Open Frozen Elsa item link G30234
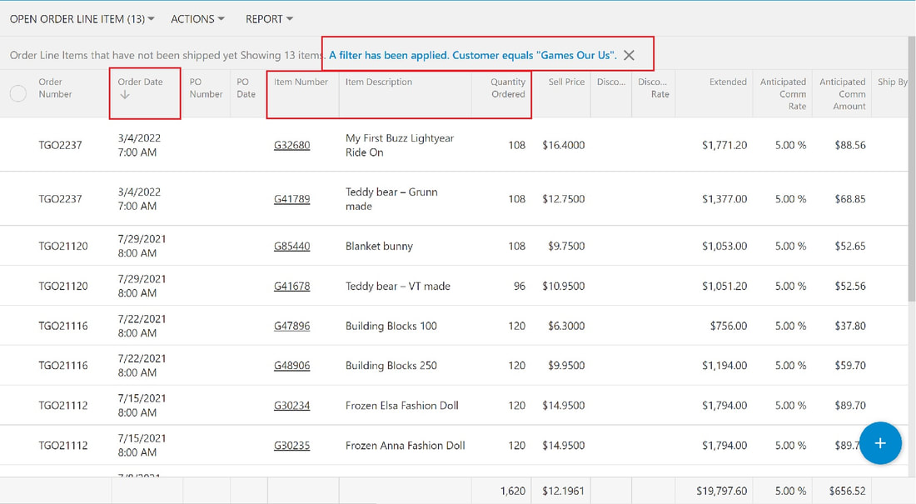 tap(291, 405)
